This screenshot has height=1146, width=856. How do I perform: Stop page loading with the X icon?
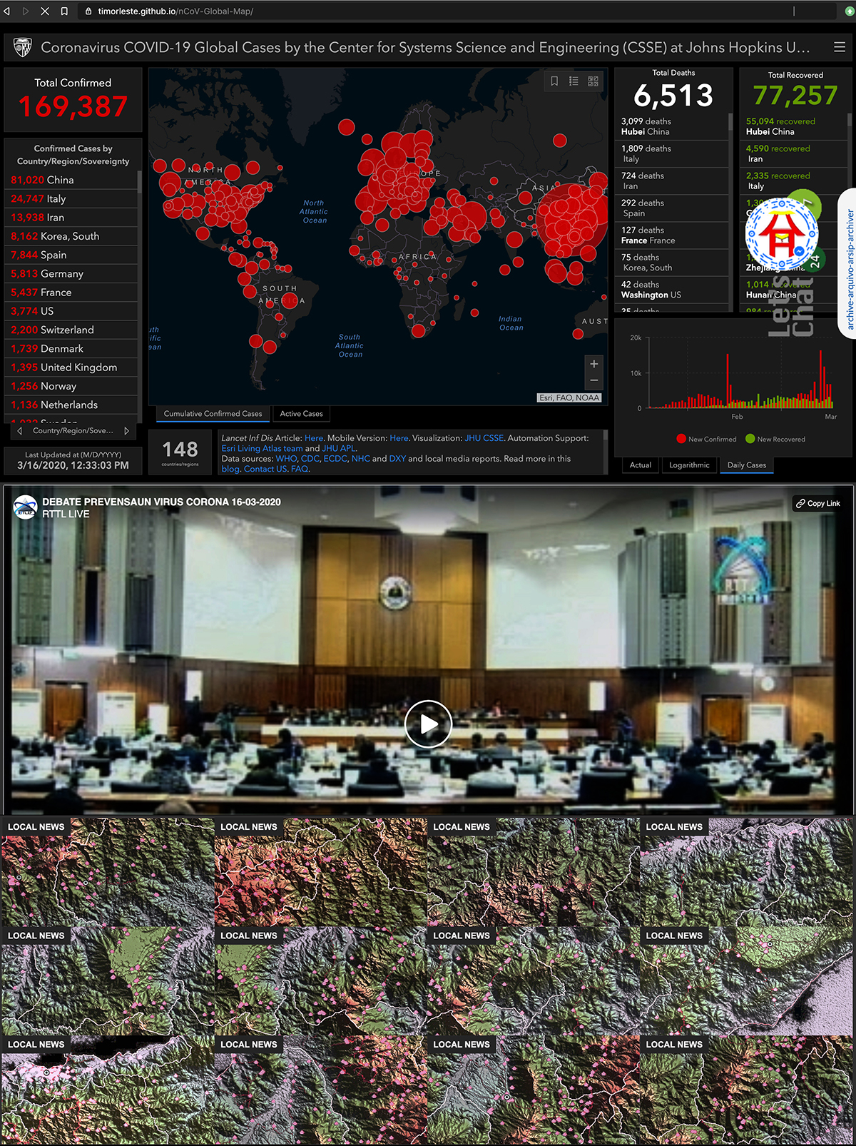point(45,11)
